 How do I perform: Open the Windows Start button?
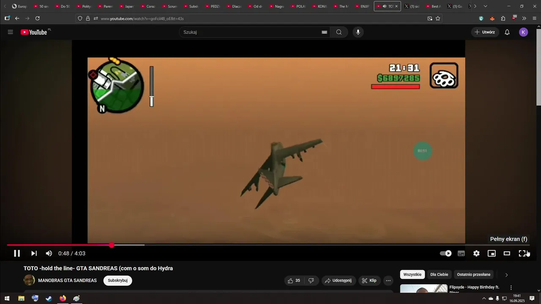click(7, 299)
